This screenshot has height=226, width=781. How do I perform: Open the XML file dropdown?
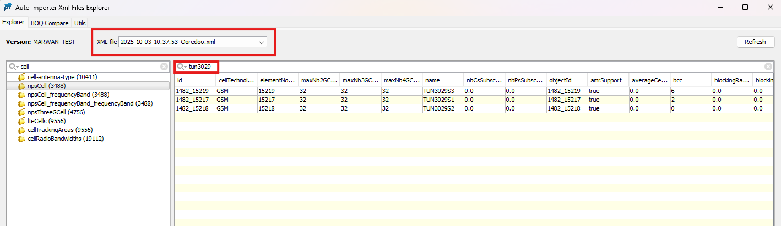[261, 42]
